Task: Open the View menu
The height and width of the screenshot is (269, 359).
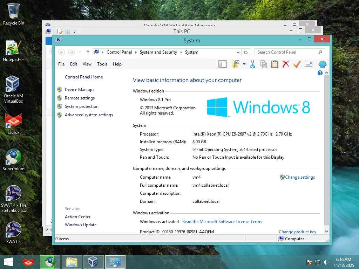Action: coord(87,64)
